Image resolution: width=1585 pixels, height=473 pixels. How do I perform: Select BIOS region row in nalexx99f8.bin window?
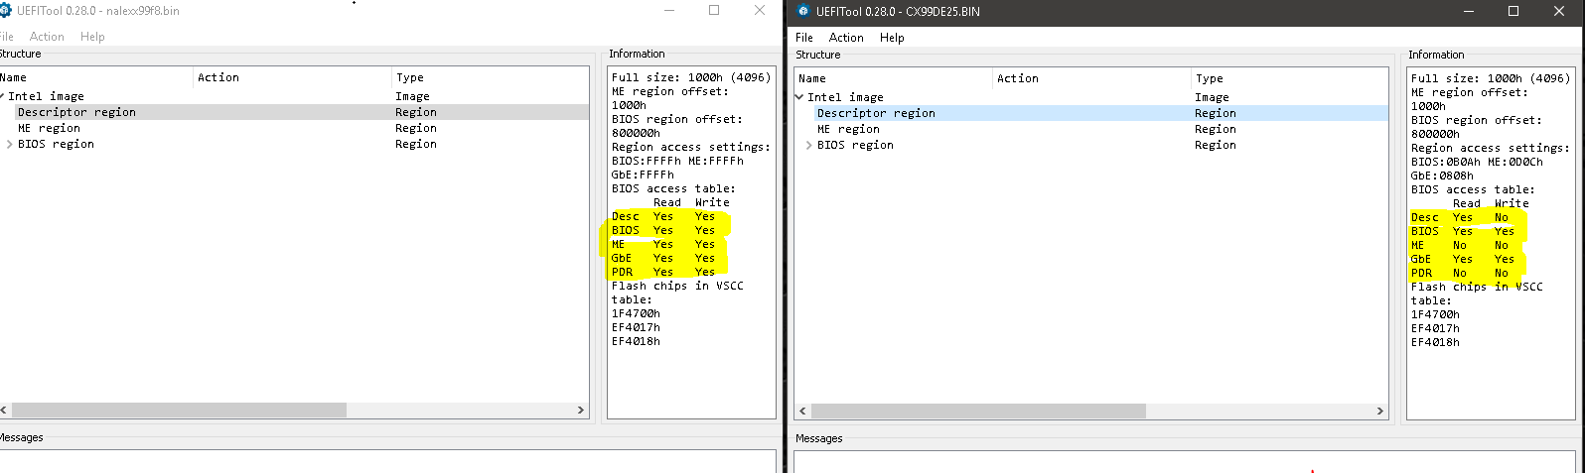click(x=294, y=144)
